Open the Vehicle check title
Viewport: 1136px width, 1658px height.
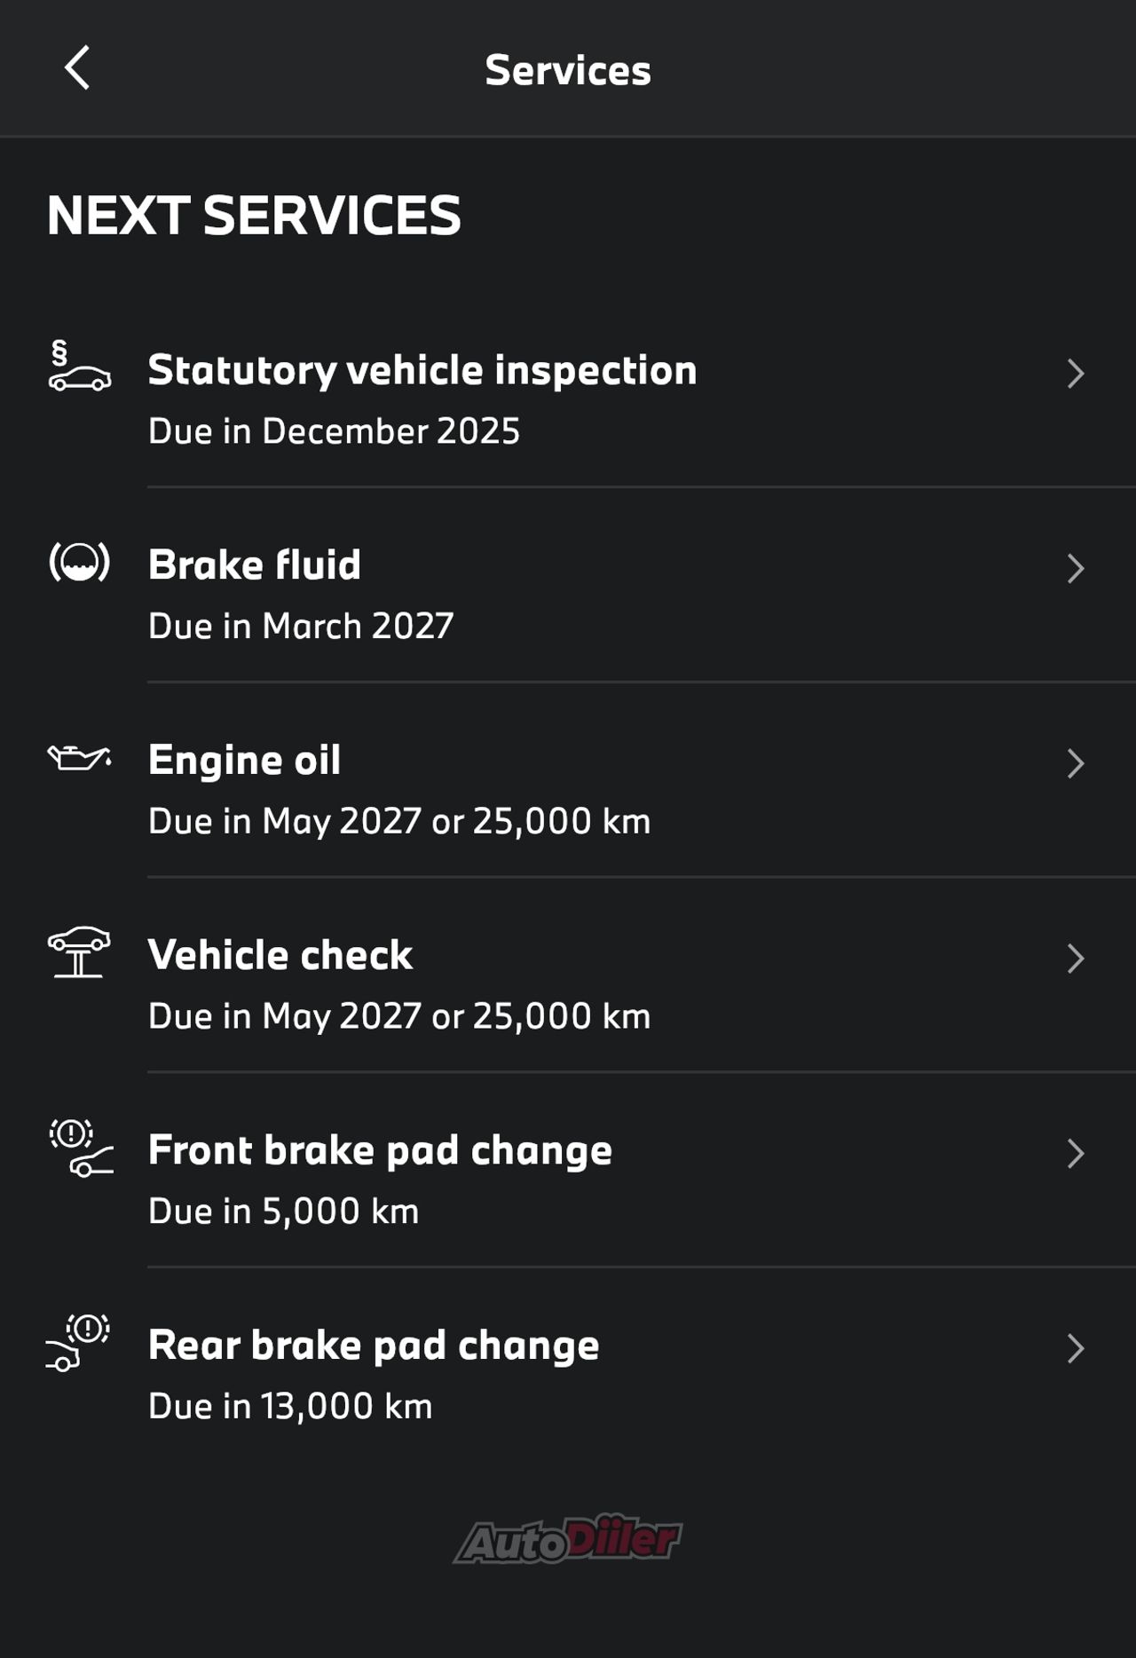[280, 955]
